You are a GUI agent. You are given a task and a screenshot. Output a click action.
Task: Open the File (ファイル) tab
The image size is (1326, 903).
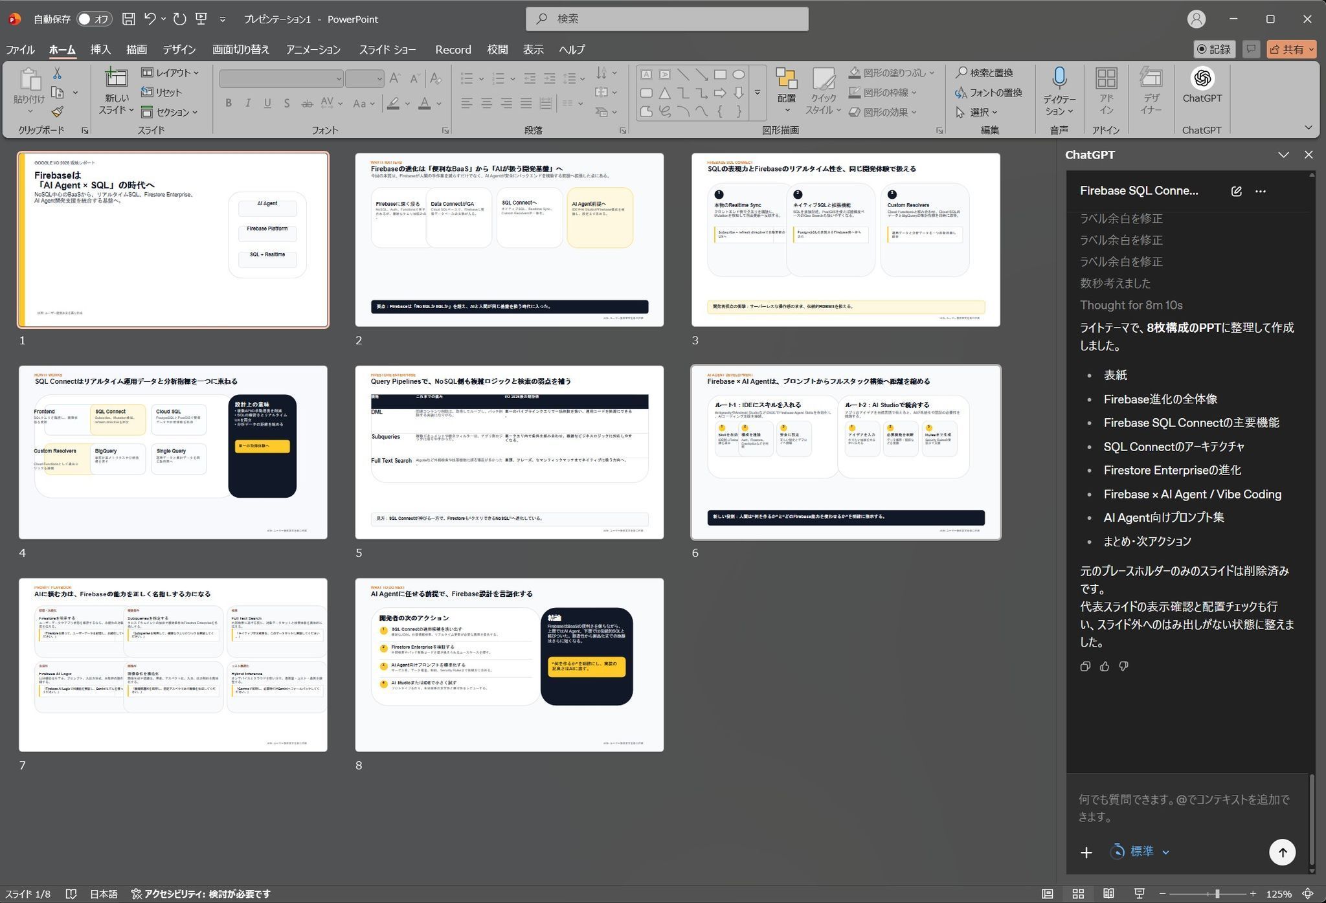click(x=20, y=49)
